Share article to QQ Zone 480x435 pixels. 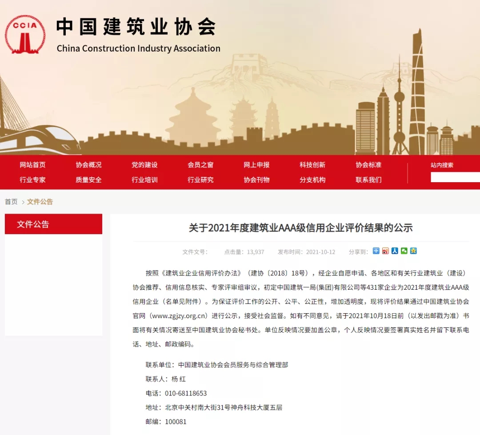(414, 251)
